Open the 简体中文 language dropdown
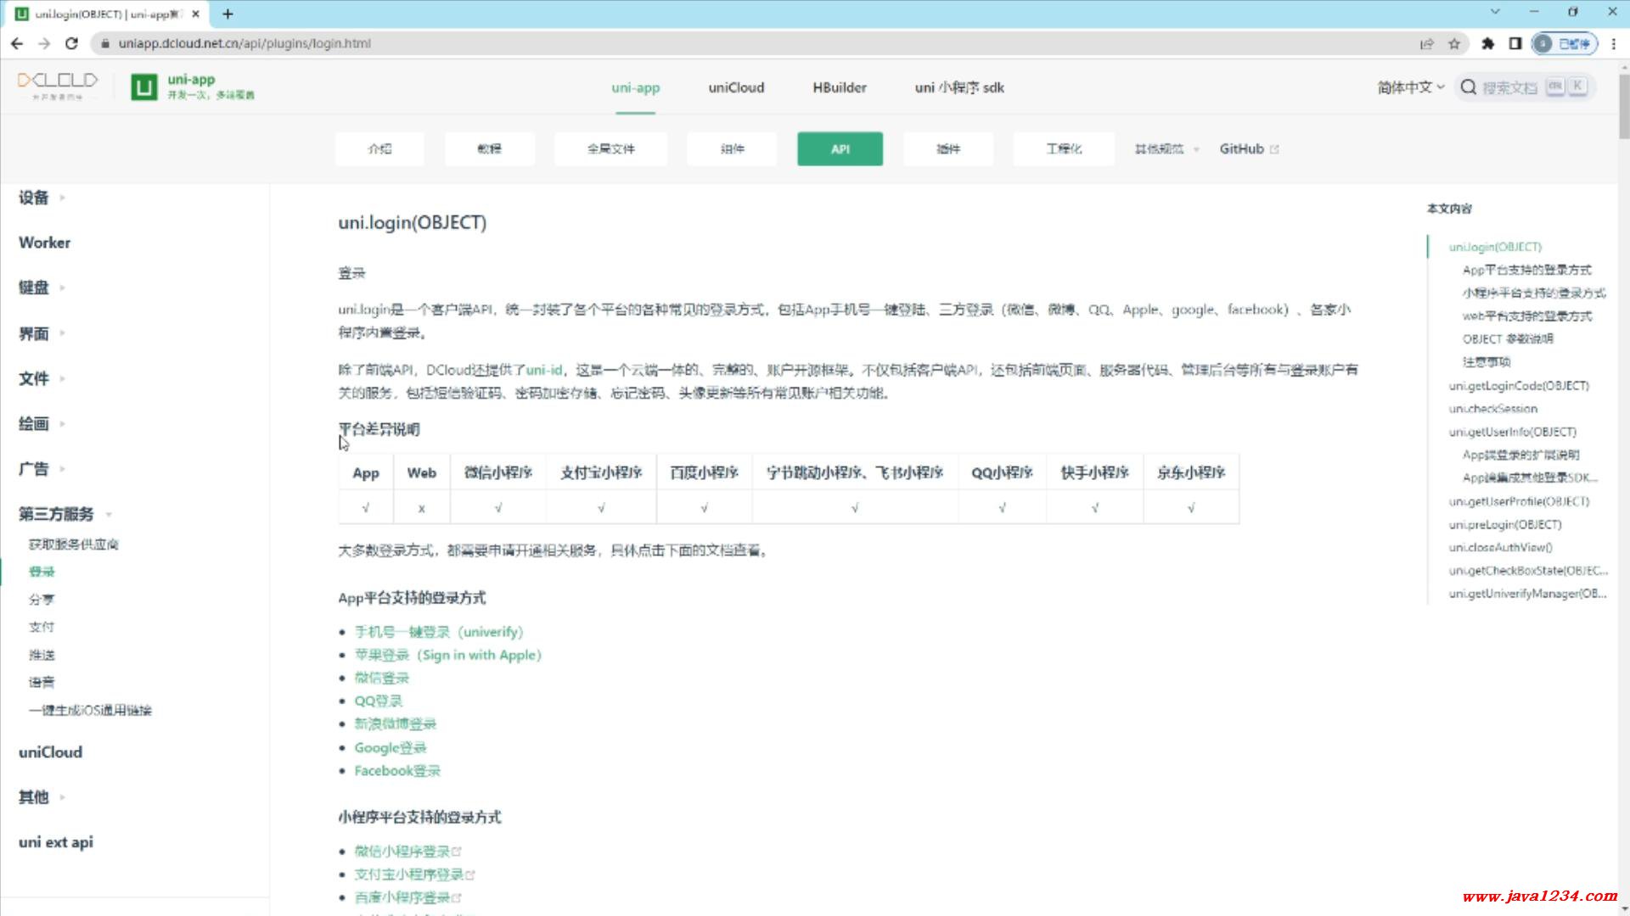The image size is (1630, 916). [x=1410, y=87]
